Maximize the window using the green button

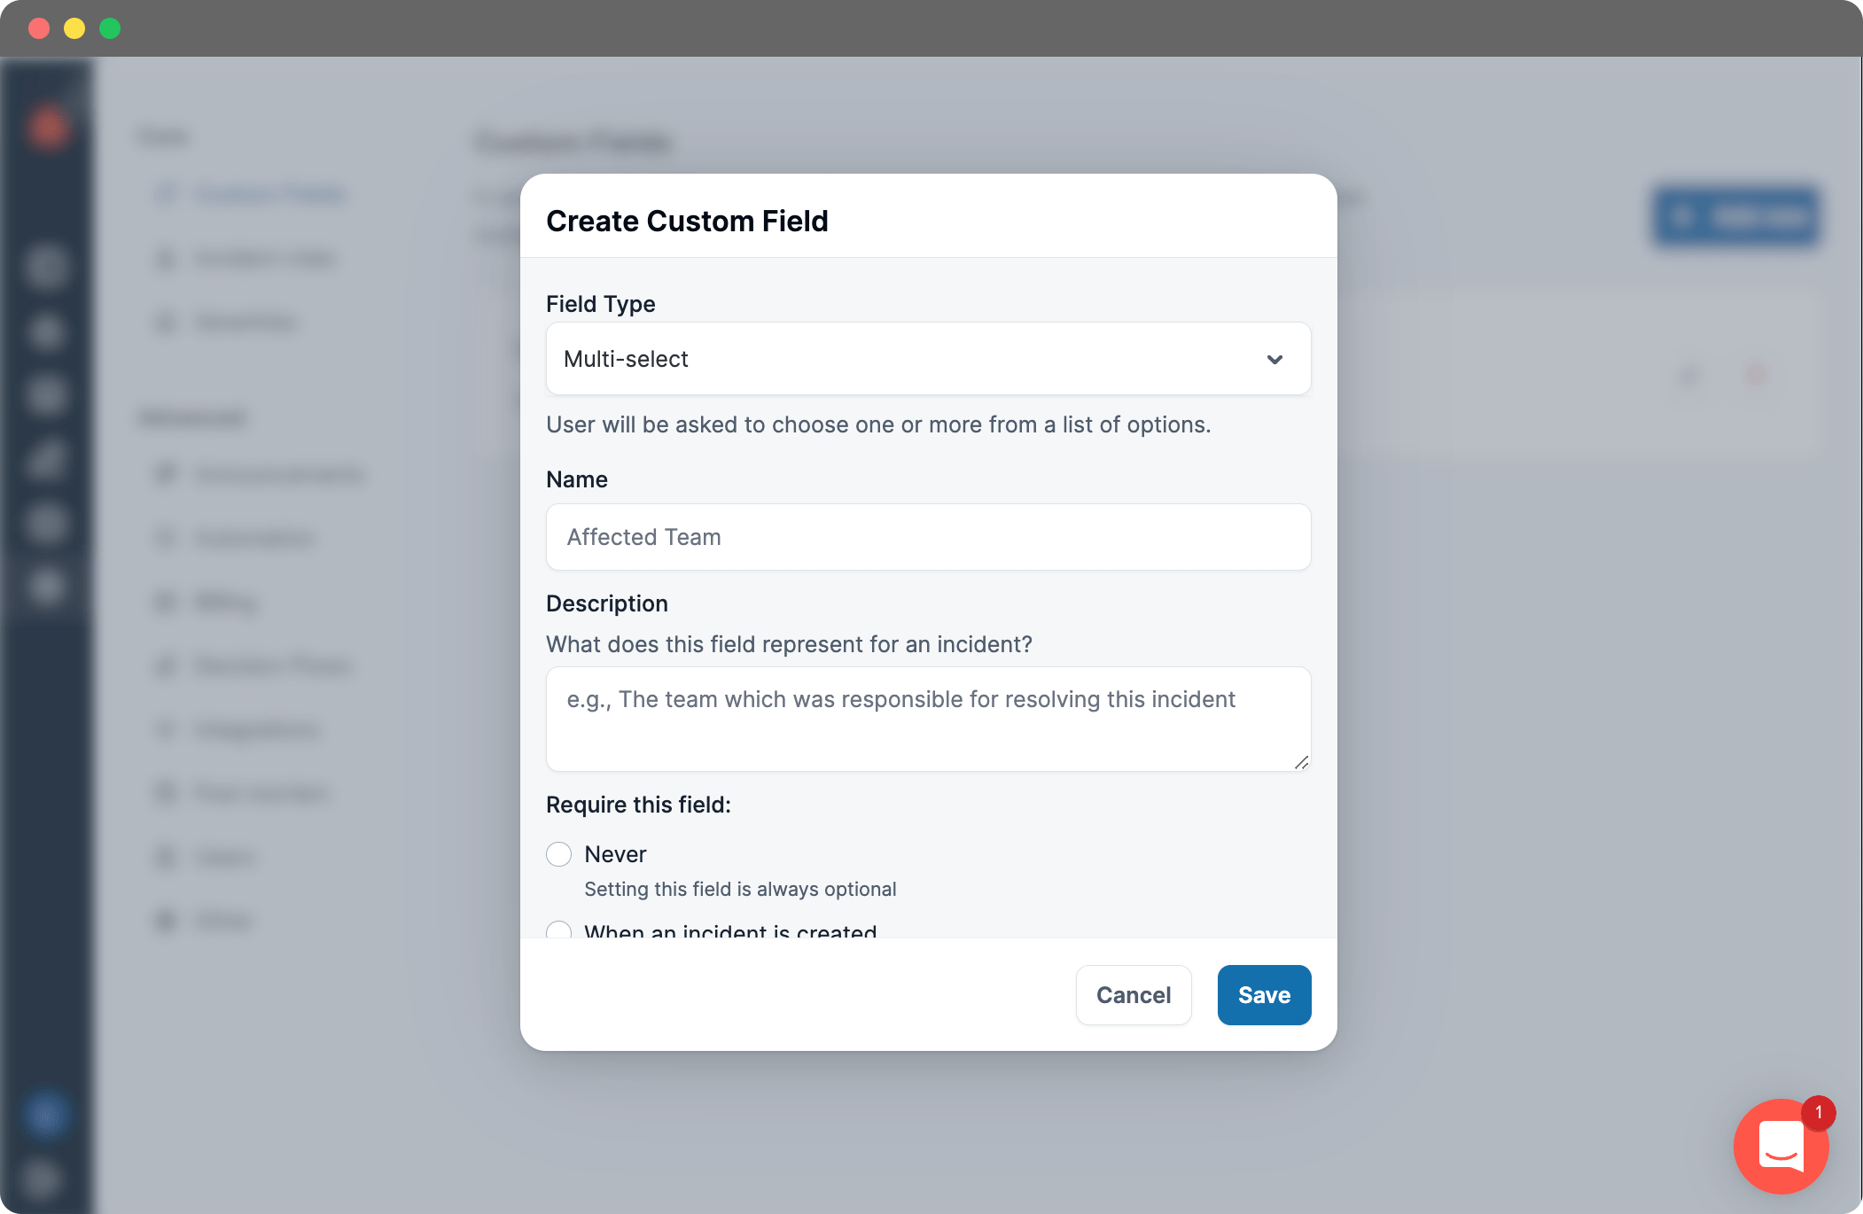point(110,28)
